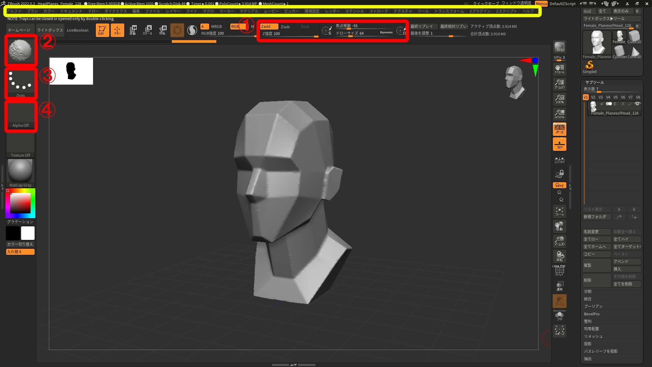Image resolution: width=652 pixels, height=367 pixels.
Task: Click the Zoom2D (ズーム2D) icon
Action: point(559,84)
